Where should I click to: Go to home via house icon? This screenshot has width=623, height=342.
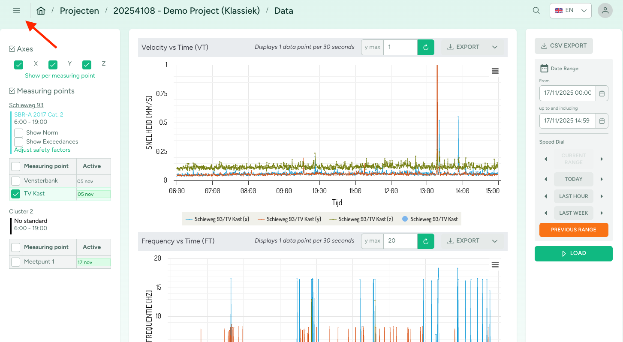pos(41,11)
